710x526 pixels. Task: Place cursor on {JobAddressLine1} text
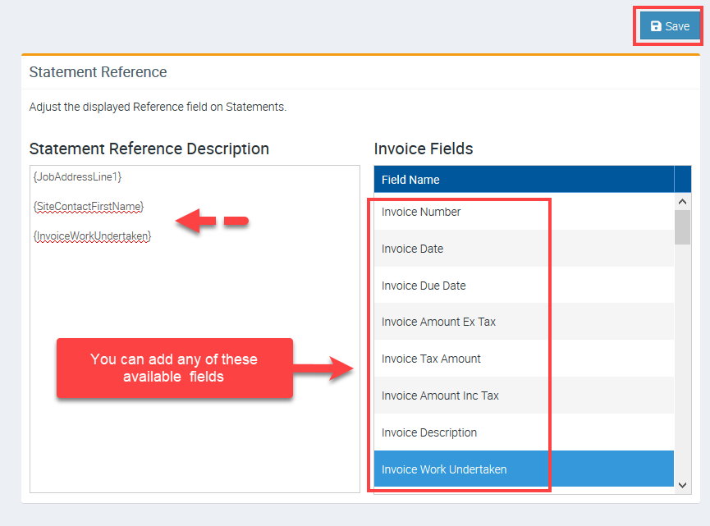(77, 176)
